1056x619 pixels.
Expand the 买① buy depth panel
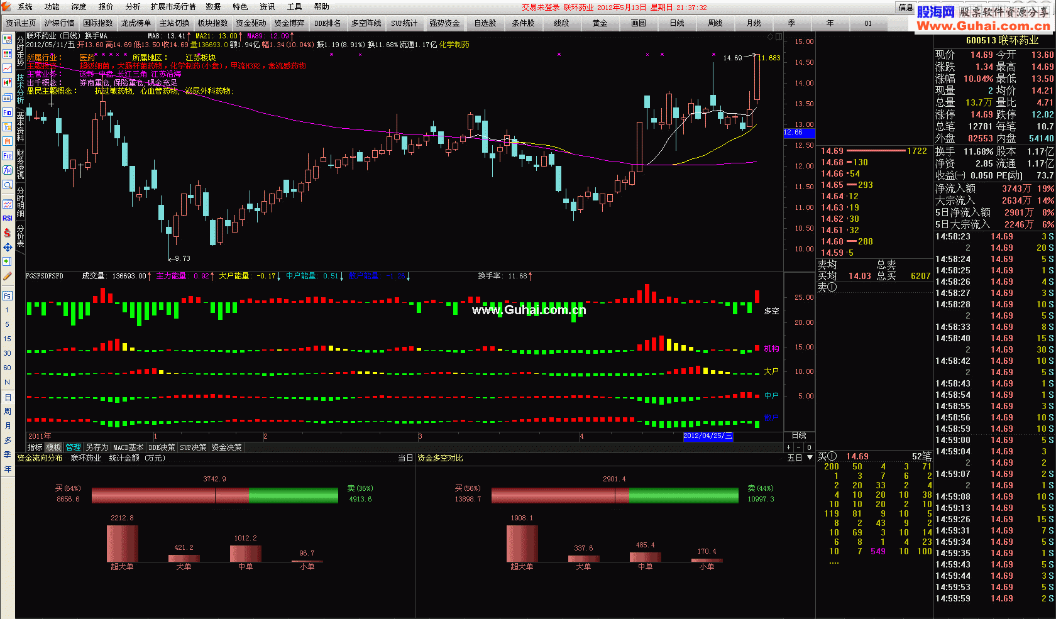coord(827,456)
